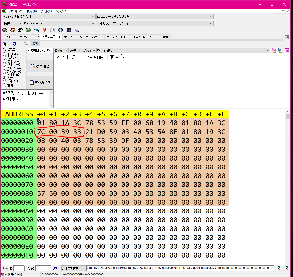This screenshot has height=277, width=293.
Task: Select the 入力 radio option
Action: 8,79
